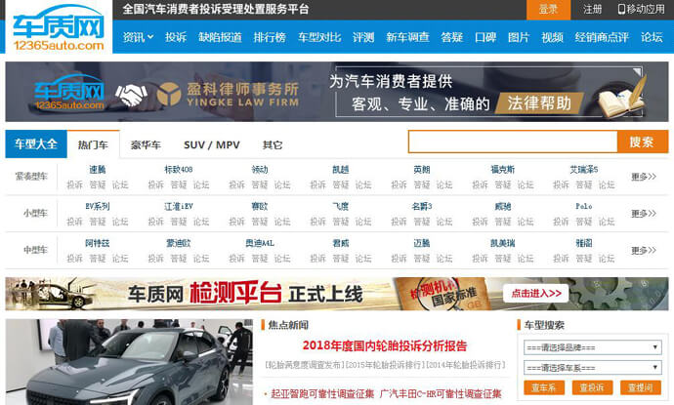Click the 查车系 button
Screen dimensions: 674x405
pyautogui.click(x=544, y=387)
